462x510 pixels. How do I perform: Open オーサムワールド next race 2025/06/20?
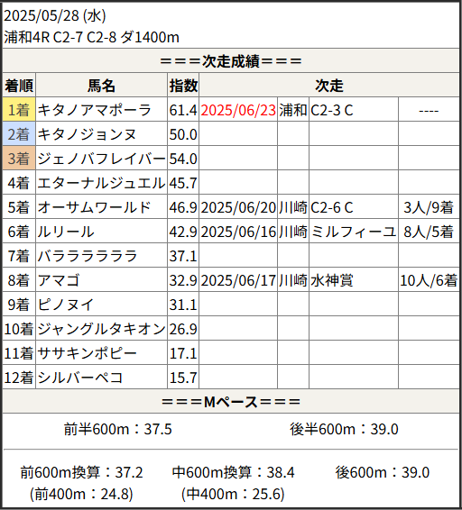tap(238, 207)
